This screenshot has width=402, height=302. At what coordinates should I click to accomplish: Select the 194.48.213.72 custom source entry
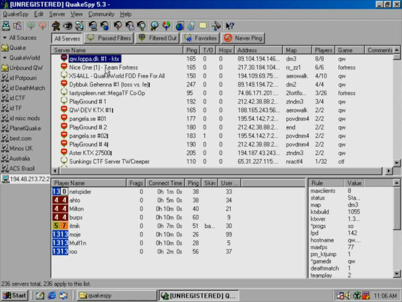click(x=26, y=179)
